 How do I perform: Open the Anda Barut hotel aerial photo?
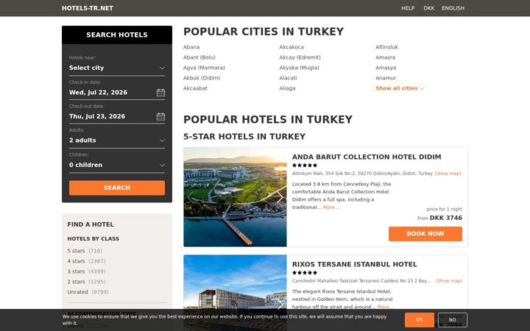coord(235,197)
